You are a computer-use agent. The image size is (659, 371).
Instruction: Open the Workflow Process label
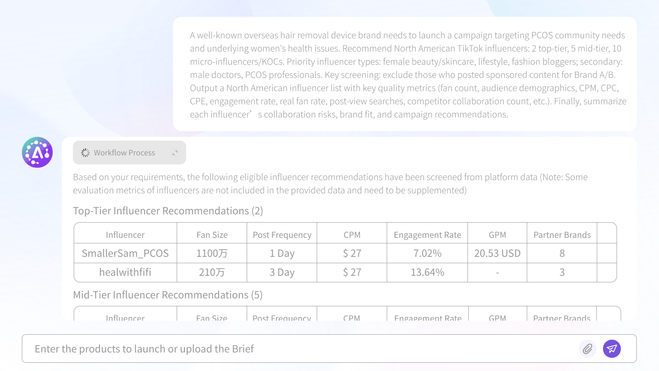point(124,153)
